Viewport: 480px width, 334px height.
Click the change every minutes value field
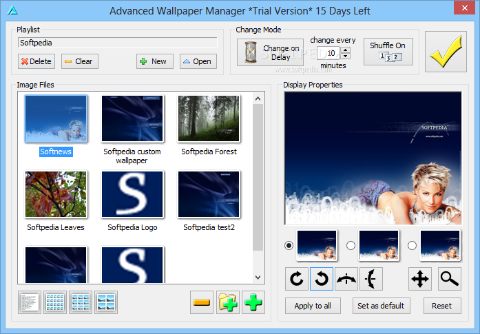click(328, 53)
